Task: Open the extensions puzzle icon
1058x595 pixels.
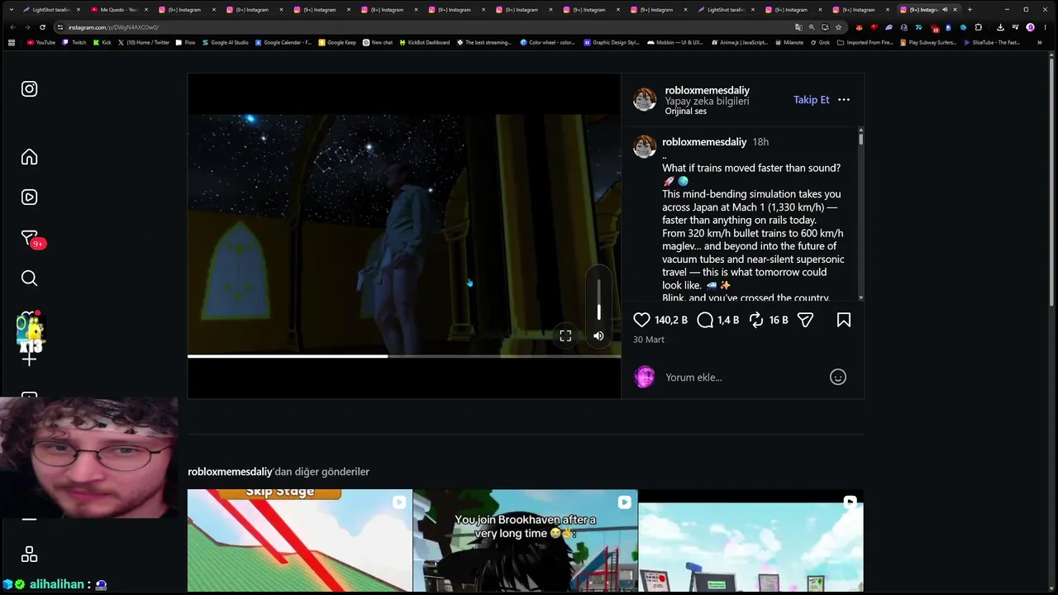Action: pos(979,27)
